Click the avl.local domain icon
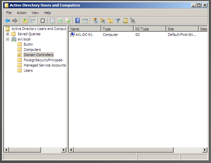Viewport: 211px width, 163px height. [14, 39]
